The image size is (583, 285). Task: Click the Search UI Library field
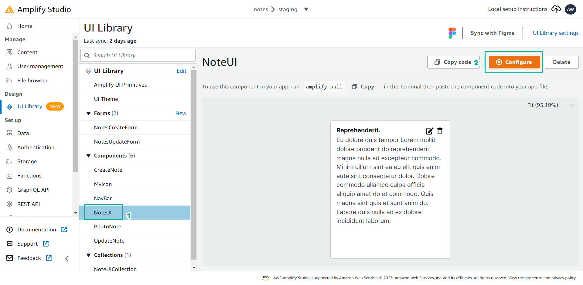tap(138, 55)
